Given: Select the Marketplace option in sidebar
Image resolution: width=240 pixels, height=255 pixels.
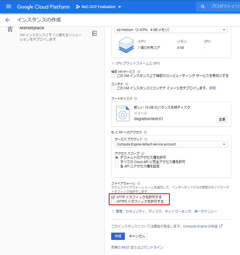Looking at the screenshot, I should pos(50,33).
